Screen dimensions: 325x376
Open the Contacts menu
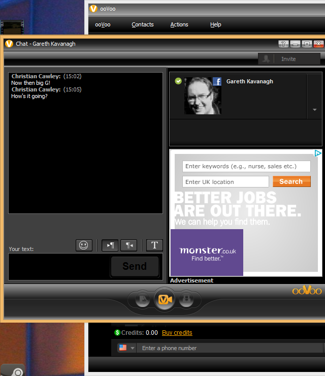click(x=143, y=24)
